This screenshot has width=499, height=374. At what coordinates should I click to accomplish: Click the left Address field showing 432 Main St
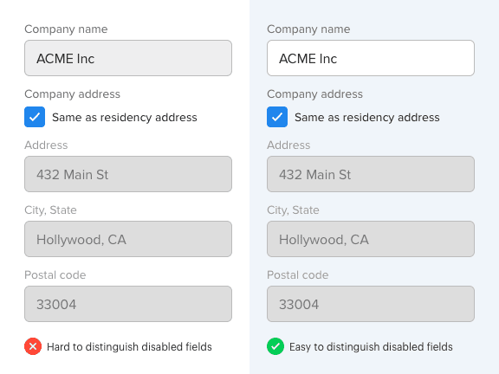coord(128,174)
